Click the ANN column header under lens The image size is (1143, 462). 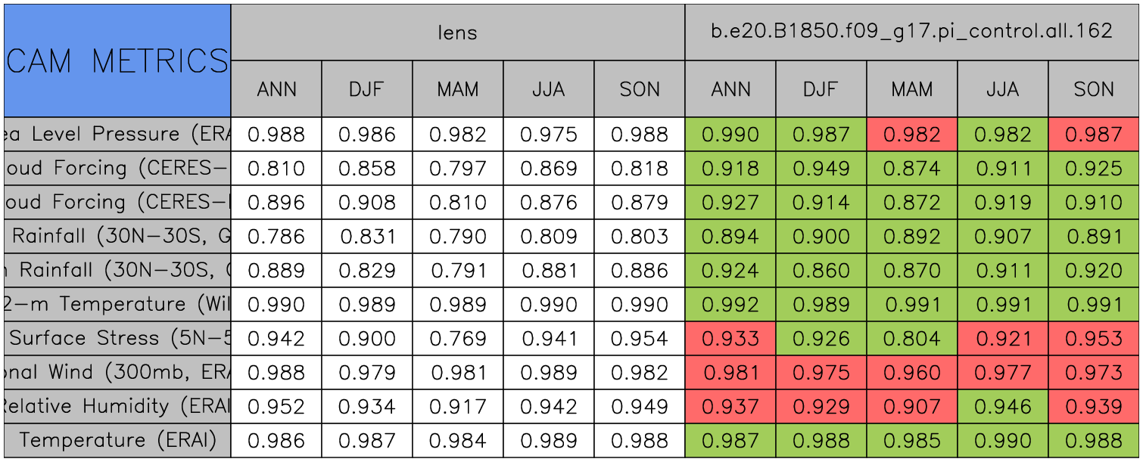click(276, 89)
